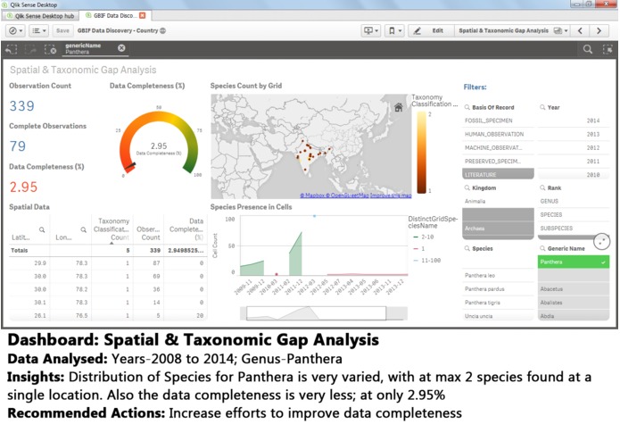Open the Mapbox attribution link

point(314,196)
